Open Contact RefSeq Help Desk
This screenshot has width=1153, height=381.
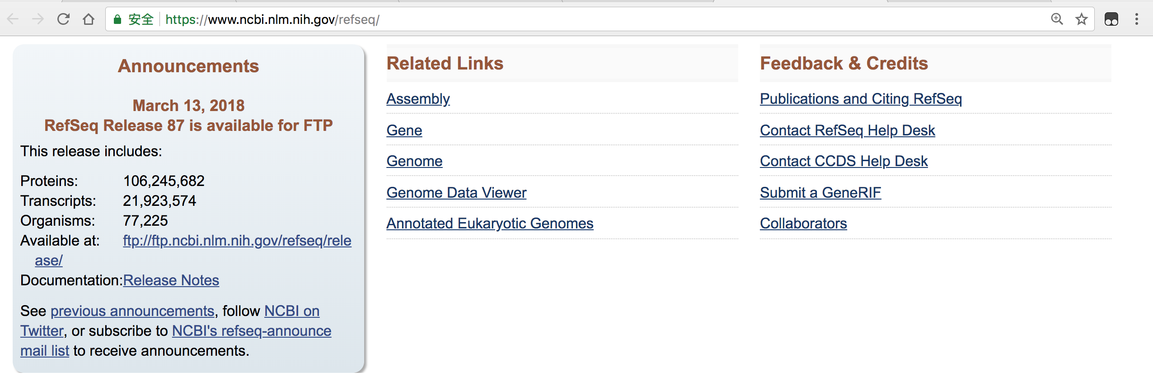tap(847, 130)
